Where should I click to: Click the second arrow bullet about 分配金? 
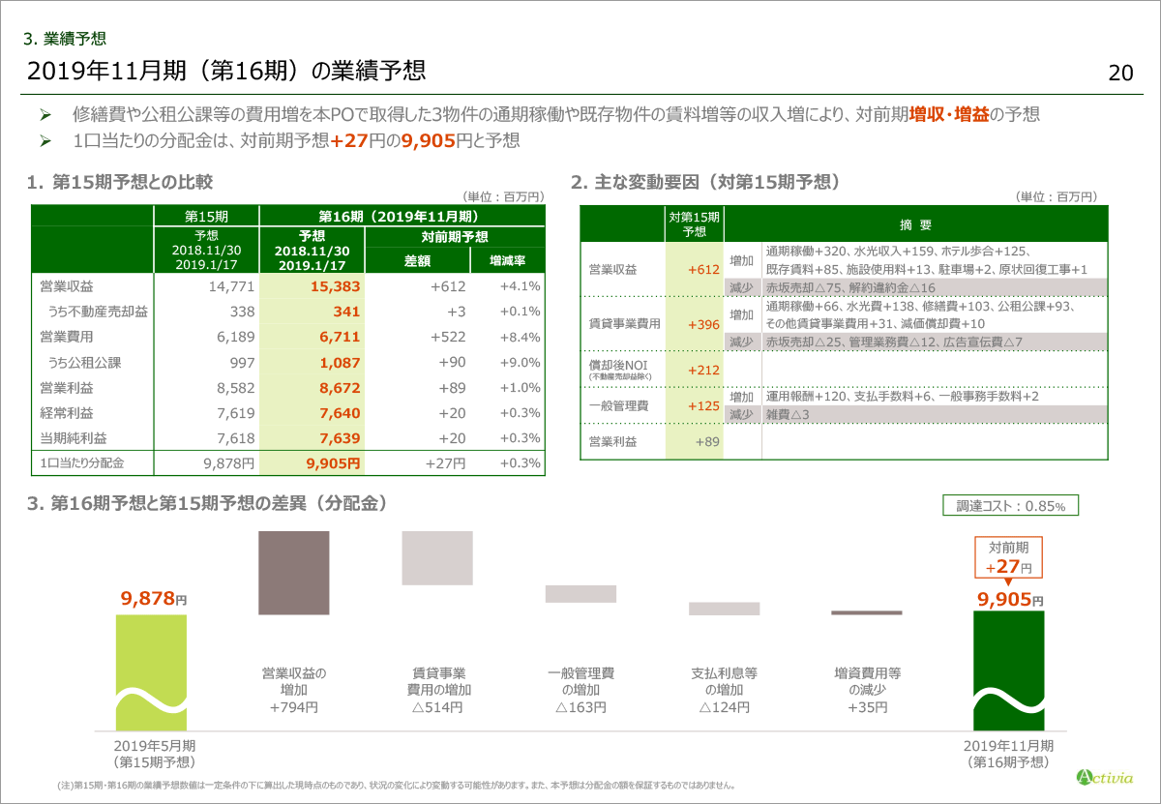[45, 141]
